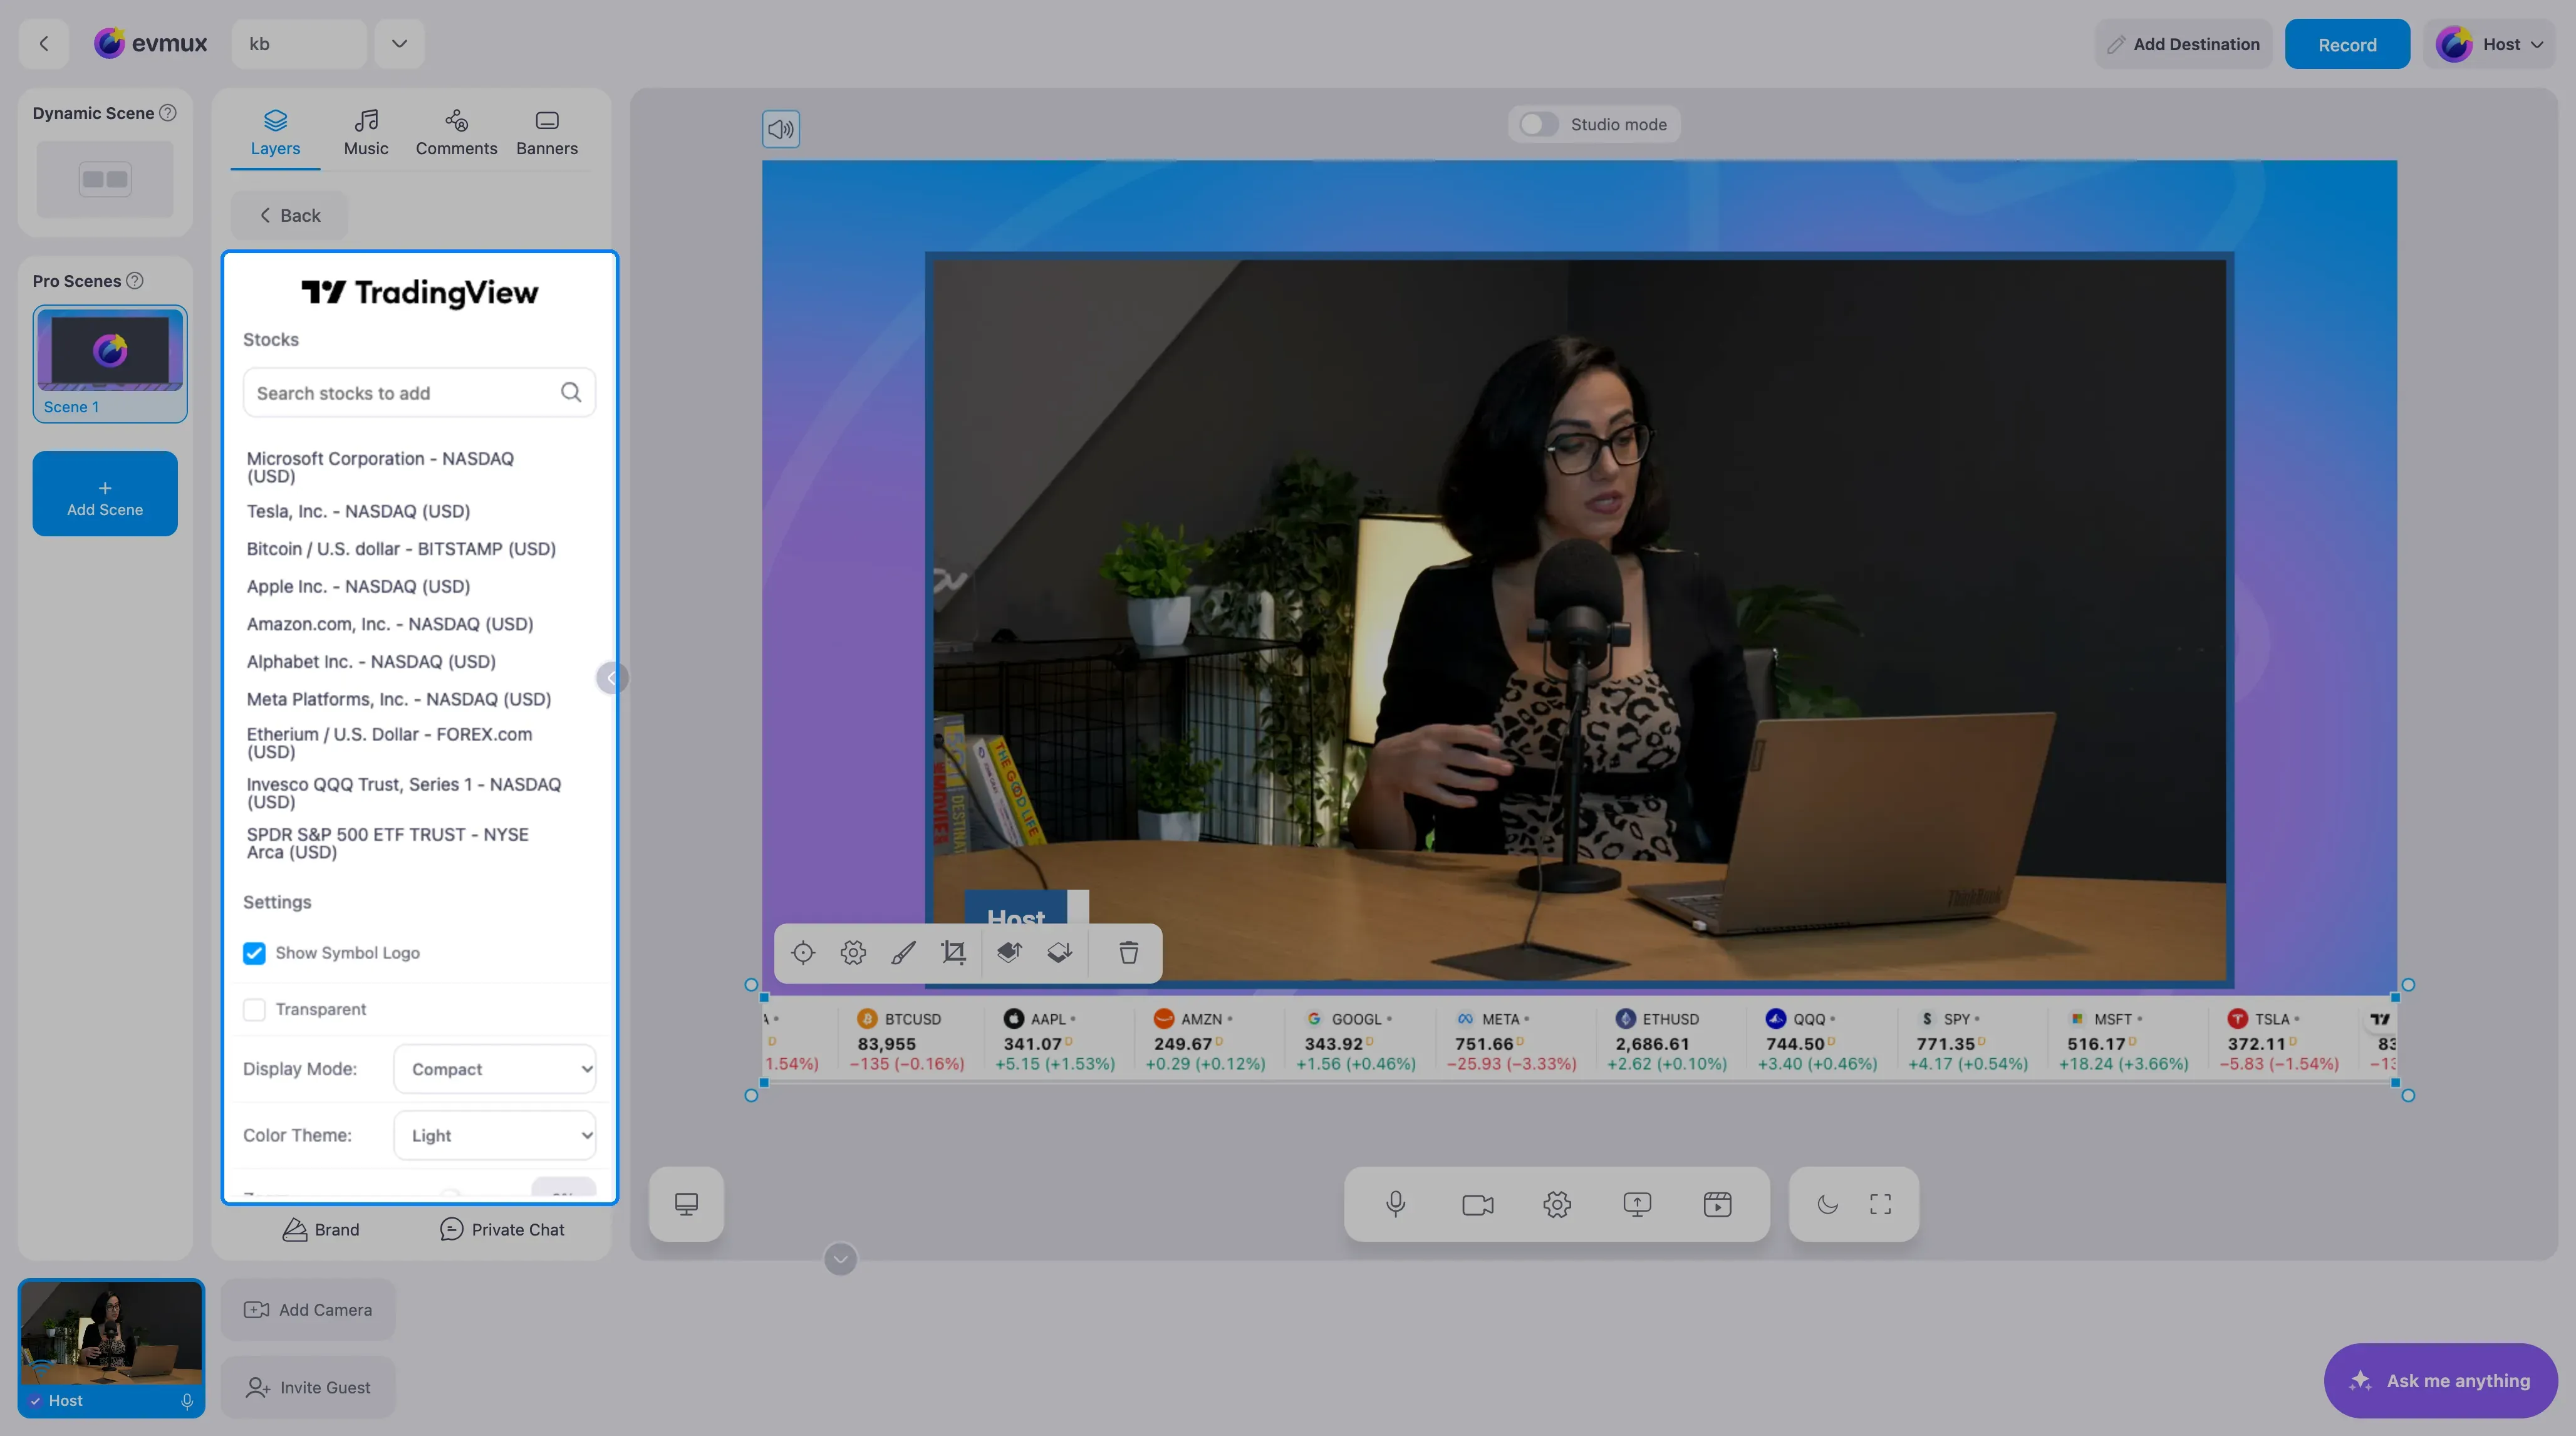Open the Pro Scenes help icon
The image size is (2576, 1436).
point(135,281)
